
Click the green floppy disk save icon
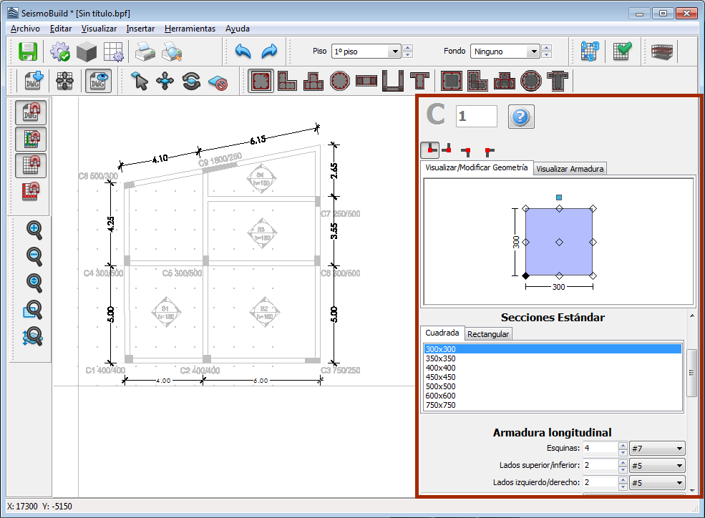pyautogui.click(x=27, y=52)
